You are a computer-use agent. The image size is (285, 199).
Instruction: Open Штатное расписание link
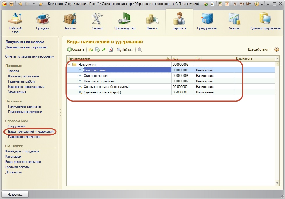coord(24,76)
